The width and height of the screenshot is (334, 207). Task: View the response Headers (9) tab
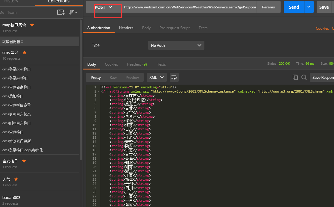coord(137,64)
